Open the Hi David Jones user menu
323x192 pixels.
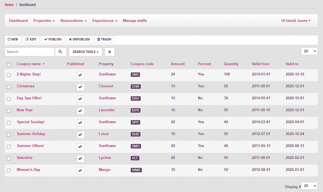[x=296, y=21]
